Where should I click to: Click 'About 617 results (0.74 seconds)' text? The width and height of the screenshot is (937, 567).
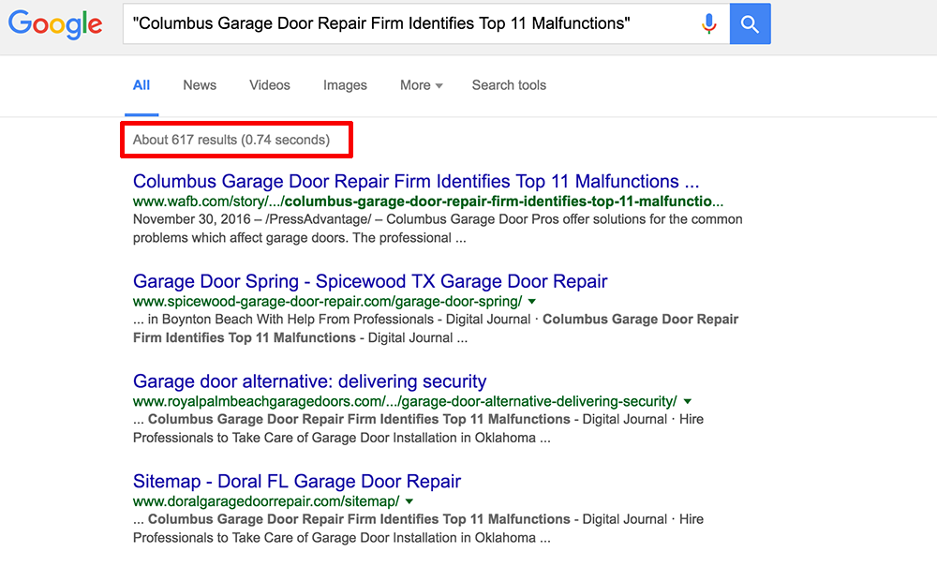(x=231, y=140)
